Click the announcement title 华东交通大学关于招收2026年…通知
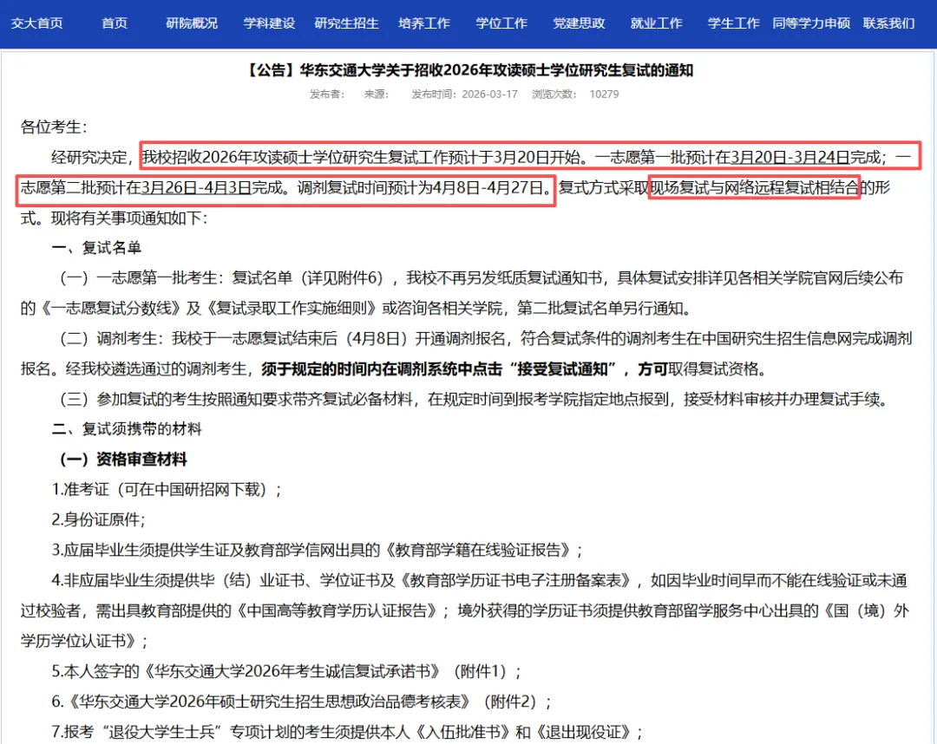Image resolution: width=937 pixels, height=744 pixels. 469,70
